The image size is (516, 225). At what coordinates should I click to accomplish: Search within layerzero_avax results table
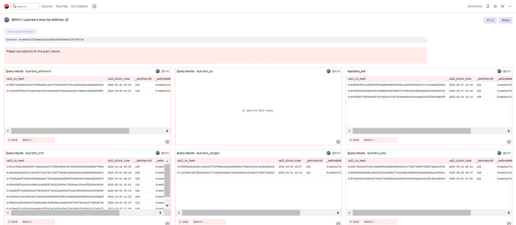click(380, 222)
